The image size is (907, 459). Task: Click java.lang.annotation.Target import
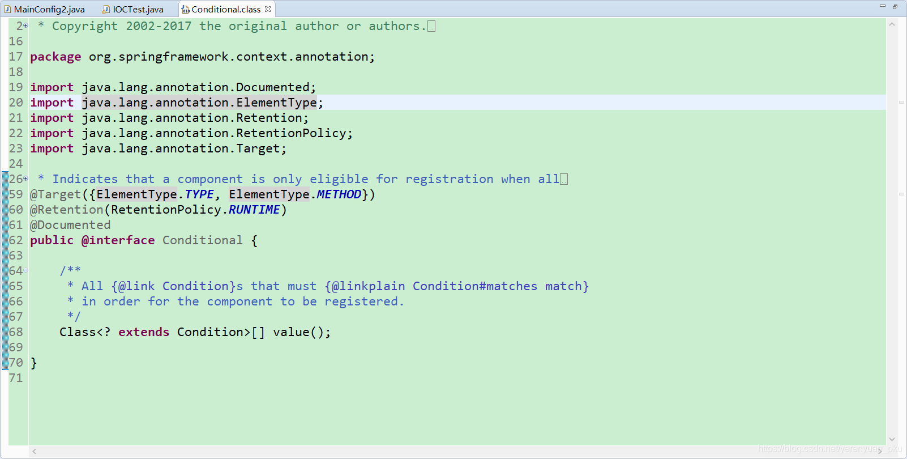pyautogui.click(x=181, y=148)
